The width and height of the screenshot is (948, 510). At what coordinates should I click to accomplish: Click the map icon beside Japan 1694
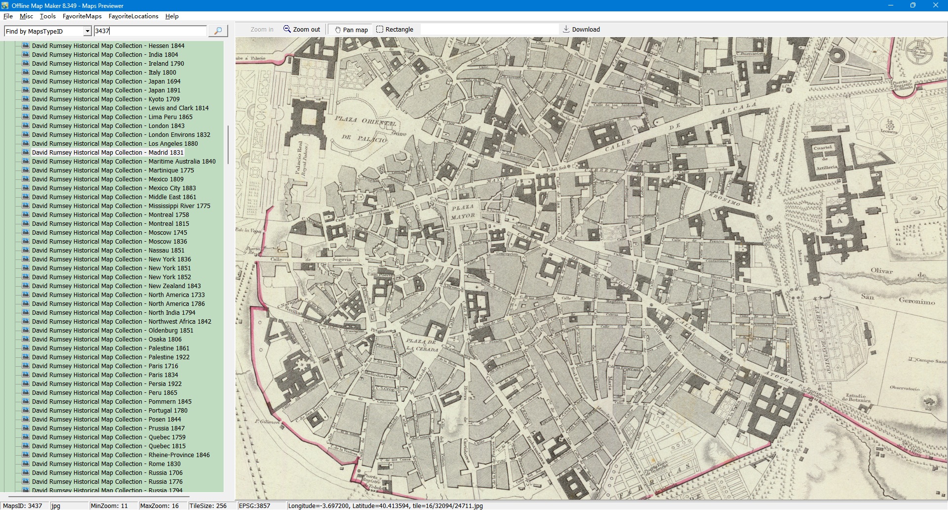click(26, 81)
